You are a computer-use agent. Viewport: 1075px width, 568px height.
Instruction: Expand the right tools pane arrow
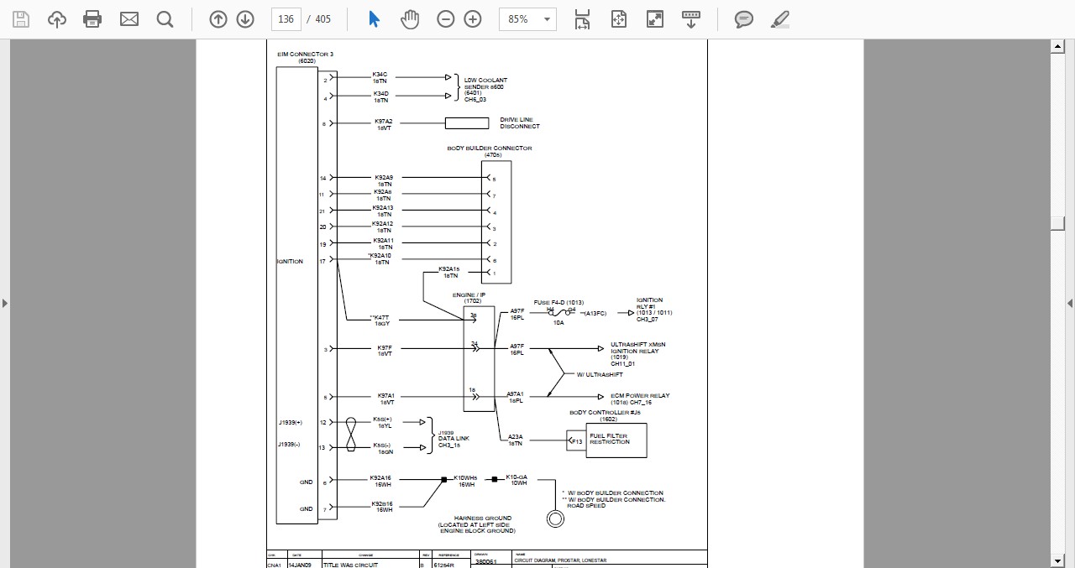1070,303
